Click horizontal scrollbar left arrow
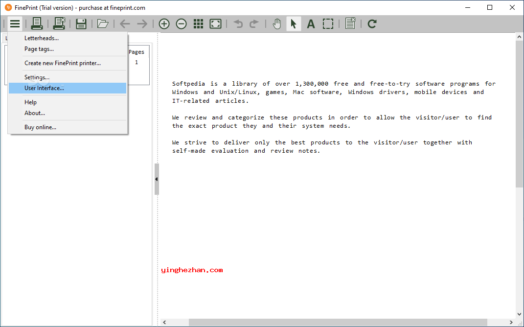This screenshot has height=327, width=524. point(164,322)
